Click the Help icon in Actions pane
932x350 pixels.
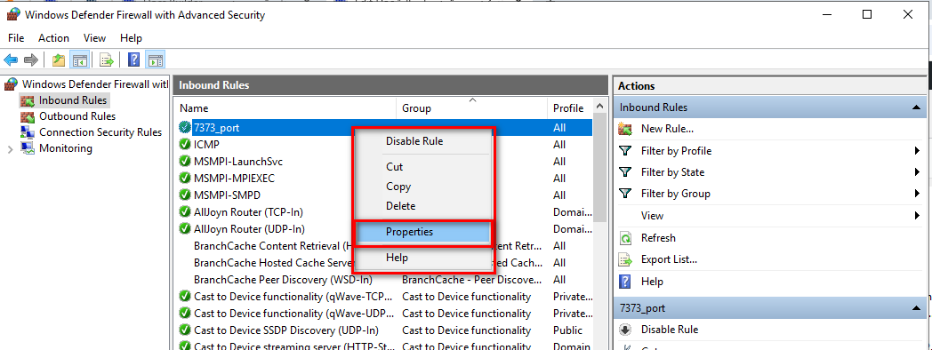pos(625,281)
